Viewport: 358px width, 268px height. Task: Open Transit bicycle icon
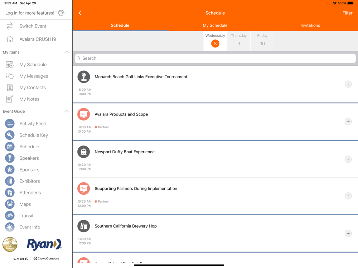click(x=10, y=215)
